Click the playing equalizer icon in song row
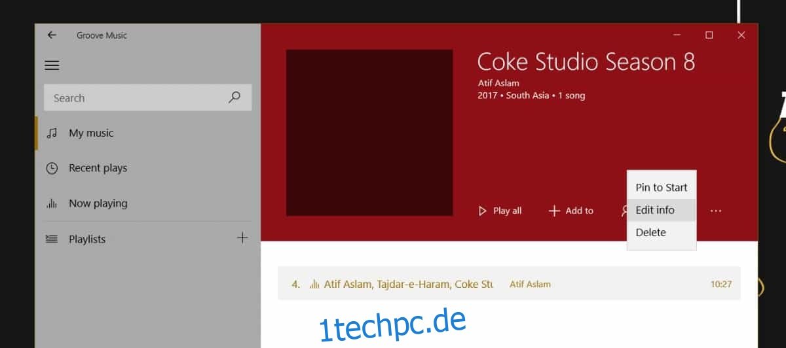 (x=314, y=284)
